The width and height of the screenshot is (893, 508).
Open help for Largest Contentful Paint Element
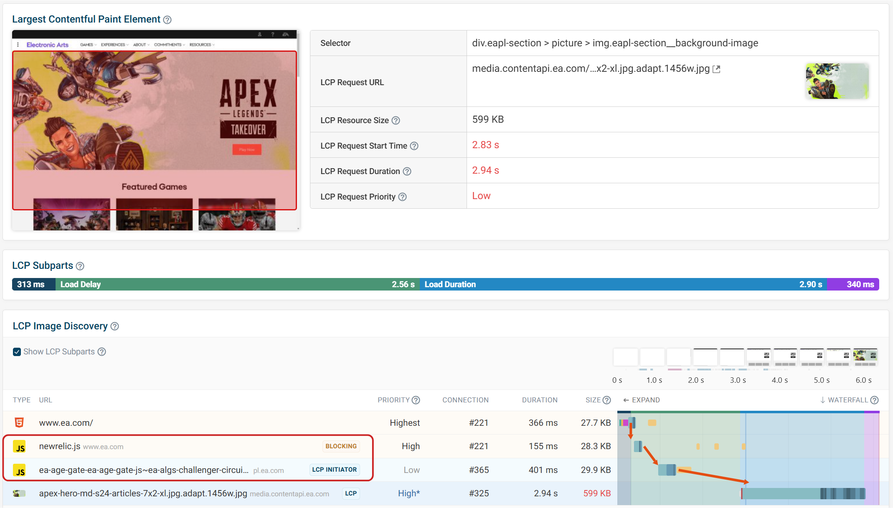[167, 20]
